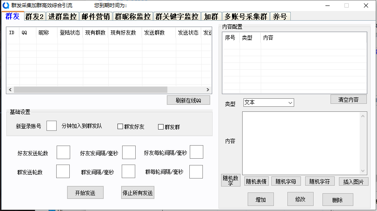The height and width of the screenshot is (211, 377).
Task: Open the 进群监控 tab
Action: point(63,16)
